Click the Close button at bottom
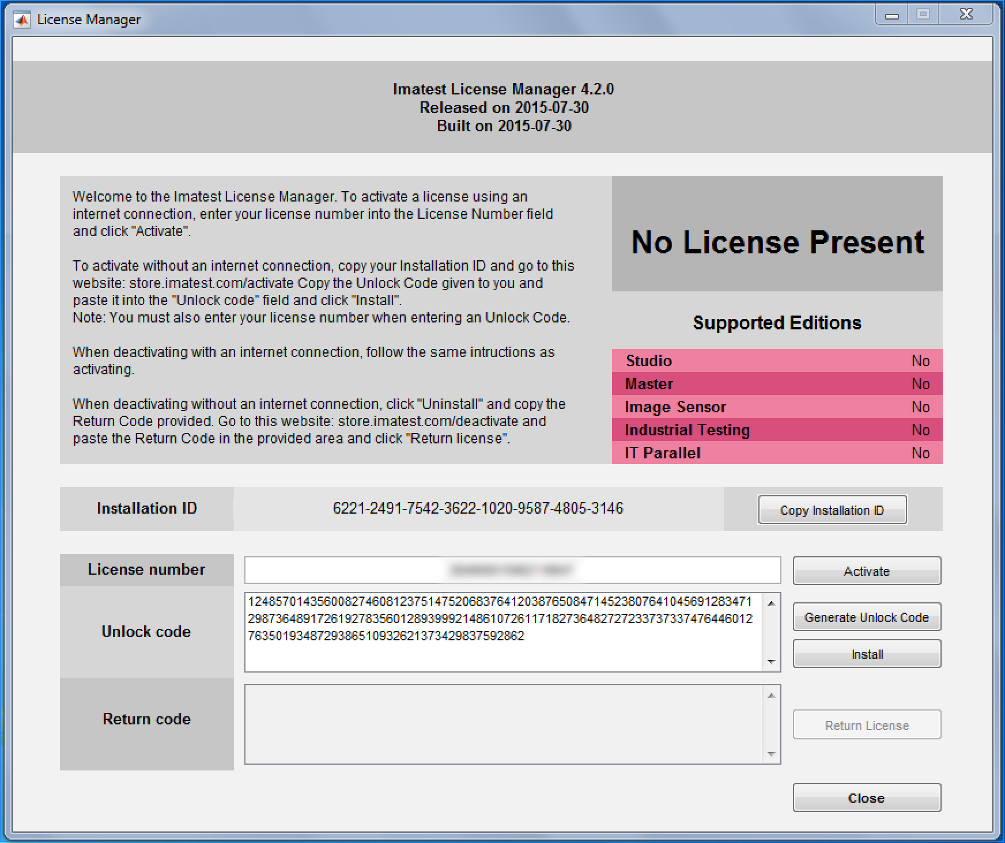 pos(867,798)
